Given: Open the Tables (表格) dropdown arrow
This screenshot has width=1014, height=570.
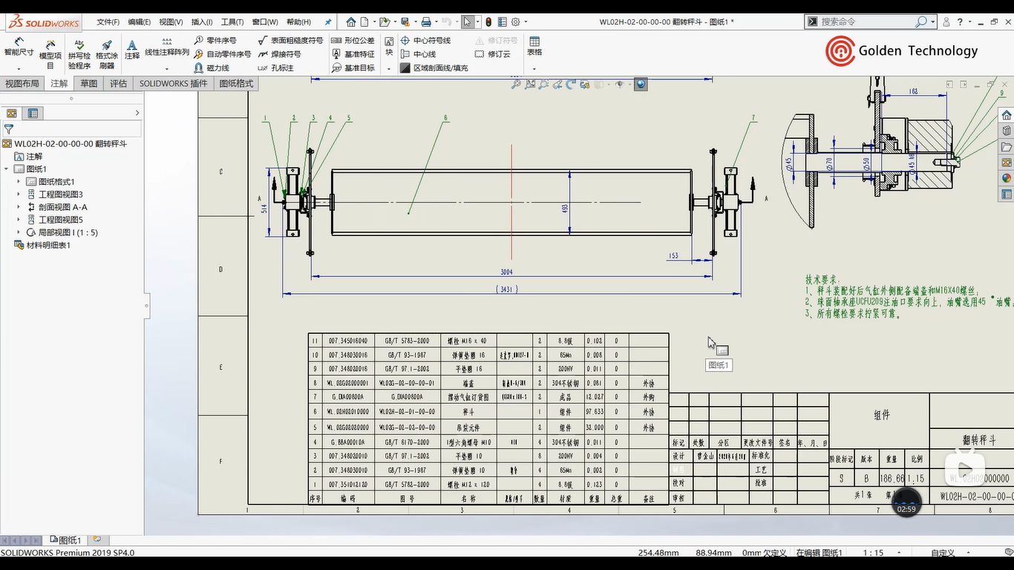Looking at the screenshot, I should coord(534,69).
